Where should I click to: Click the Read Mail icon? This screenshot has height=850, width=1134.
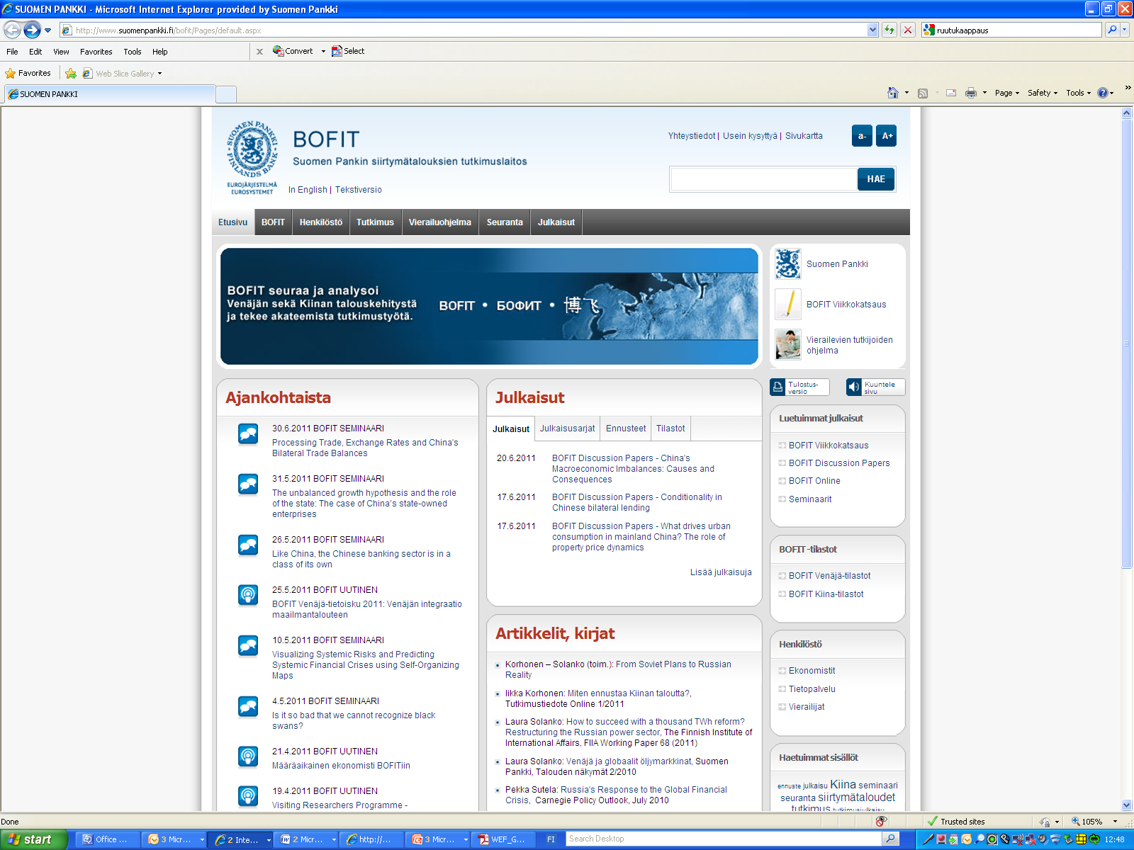coord(951,93)
